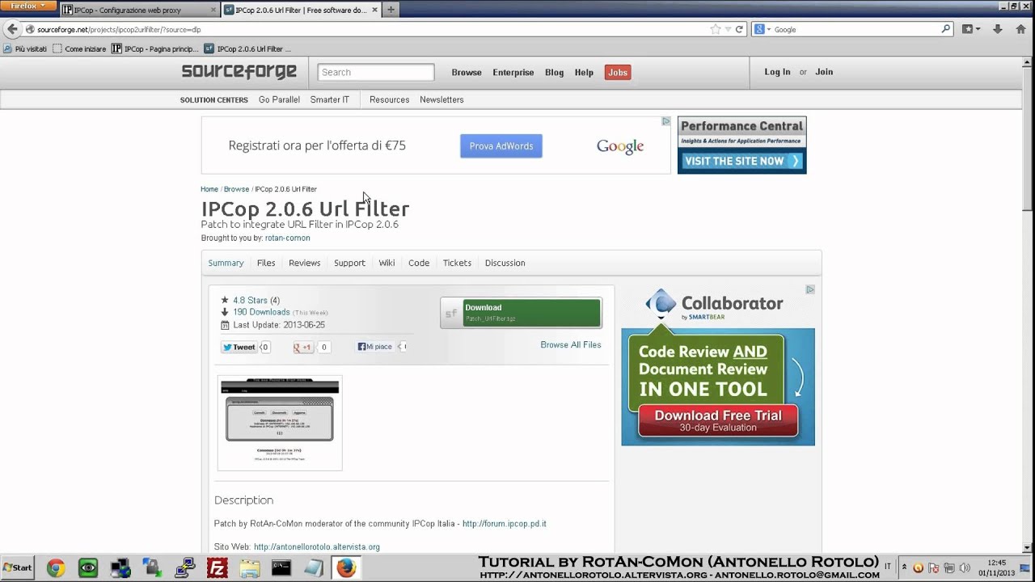Open the Newsletters link
1035x582 pixels.
pyautogui.click(x=441, y=99)
